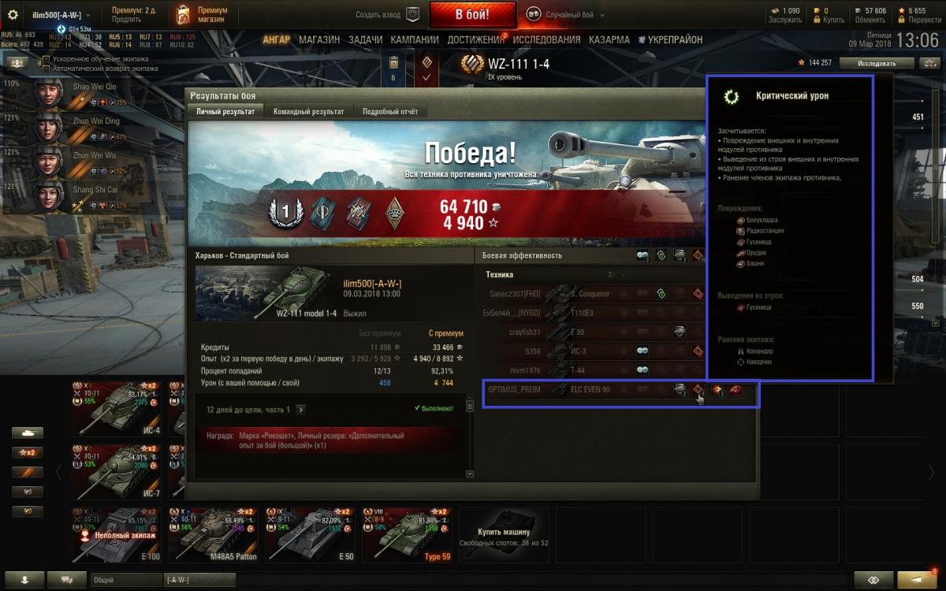Click the spotting icon in the ИС-3 row
Image resolution: width=946 pixels, height=591 pixels.
[642, 351]
